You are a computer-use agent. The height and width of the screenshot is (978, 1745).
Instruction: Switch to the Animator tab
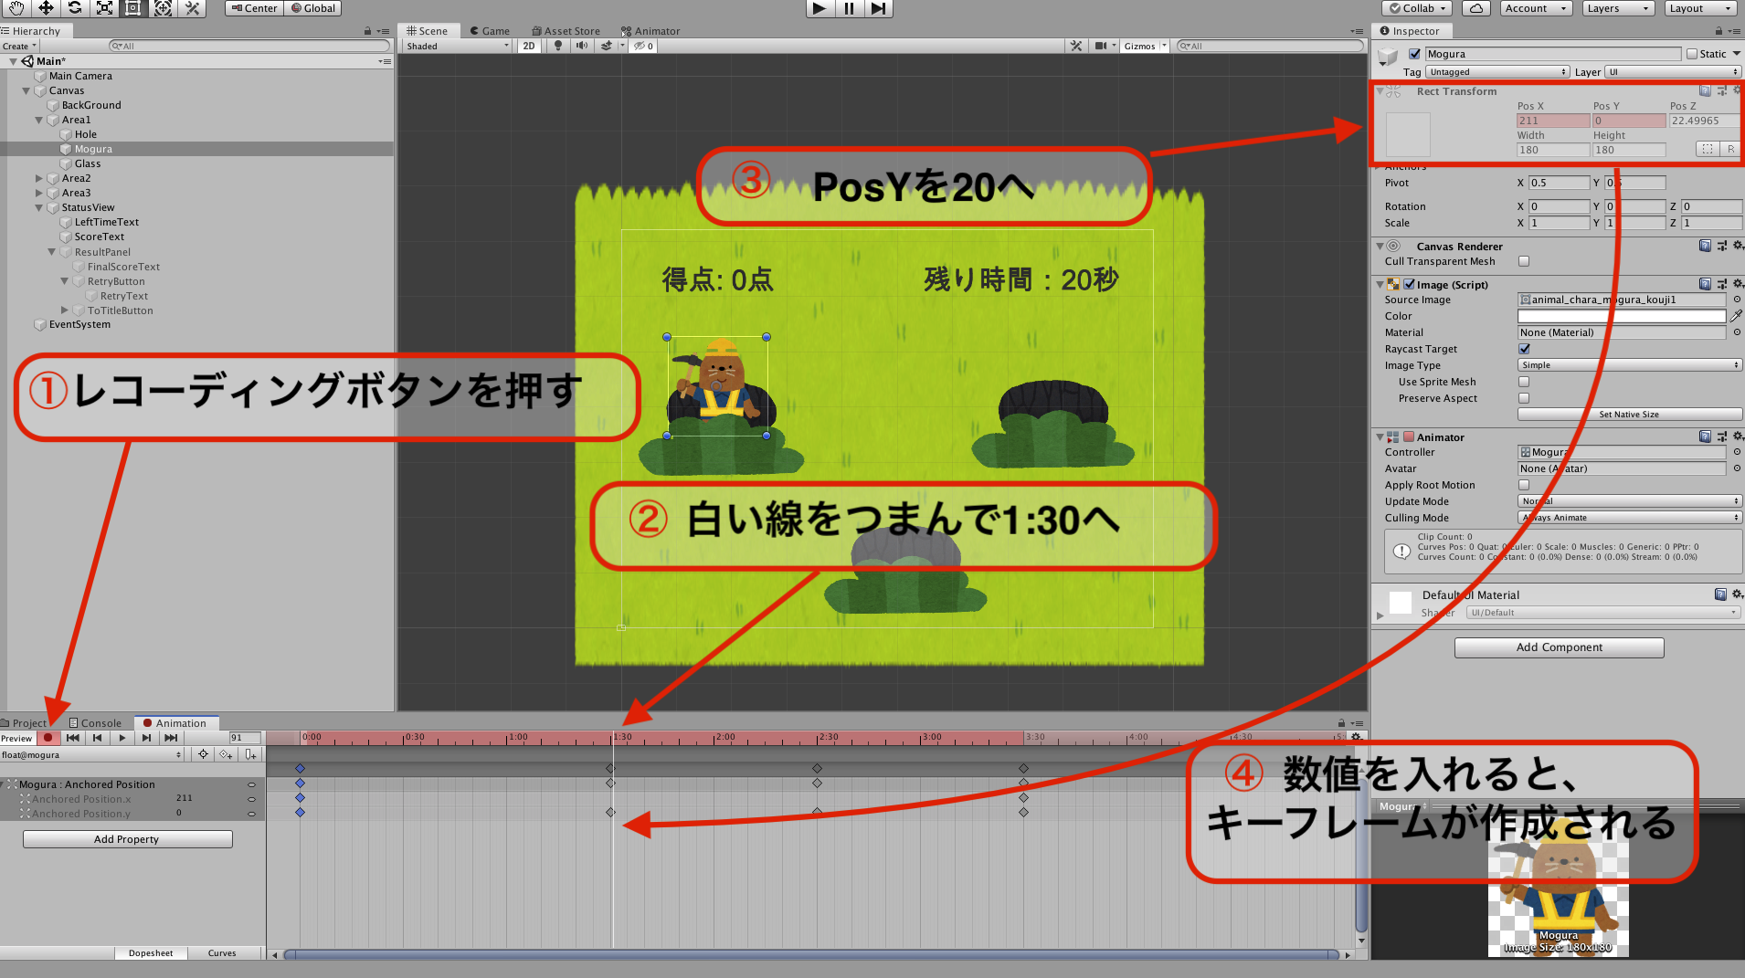[x=650, y=31]
